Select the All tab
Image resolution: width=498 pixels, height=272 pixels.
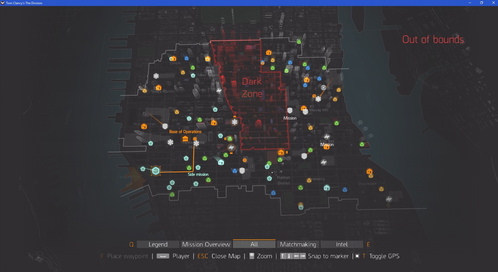coord(254,244)
